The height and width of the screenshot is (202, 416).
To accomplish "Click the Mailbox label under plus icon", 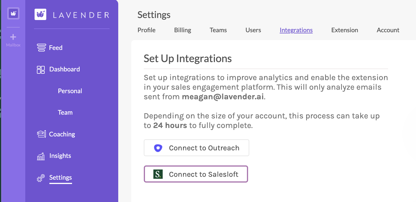I will (x=13, y=45).
